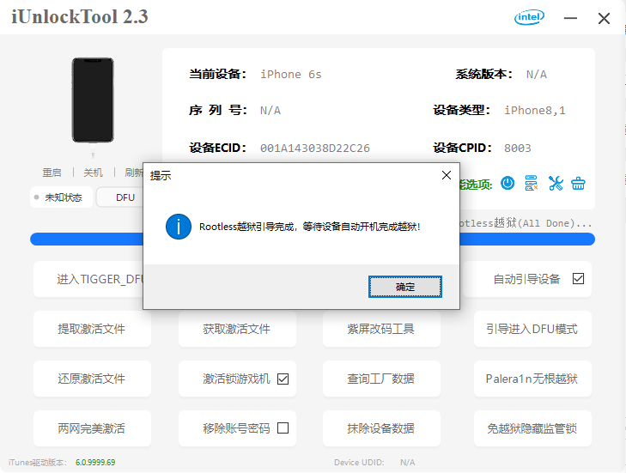The height and width of the screenshot is (473, 626).
Task: Click the 抹除设备数据 button
Action: pyautogui.click(x=381, y=428)
